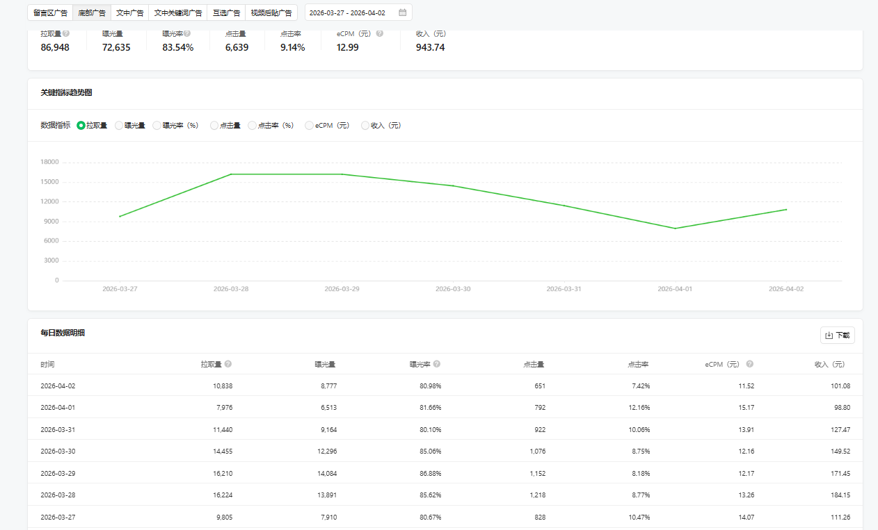Open the calendar icon in date picker
The height and width of the screenshot is (530, 878).
(402, 13)
